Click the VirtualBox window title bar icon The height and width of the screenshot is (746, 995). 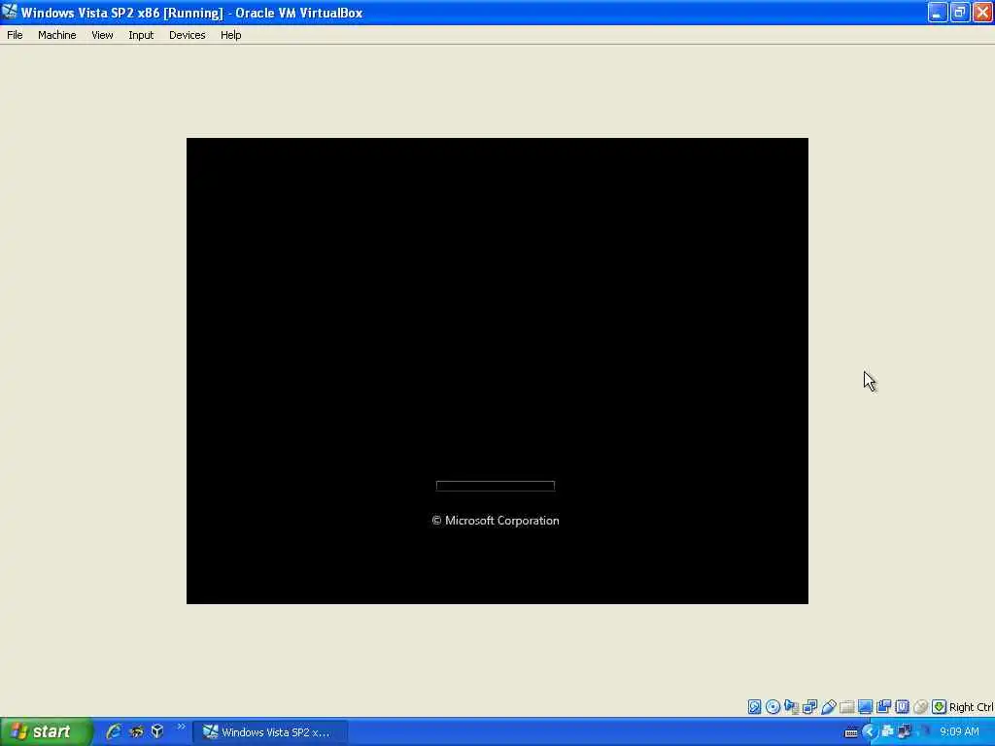(10, 12)
